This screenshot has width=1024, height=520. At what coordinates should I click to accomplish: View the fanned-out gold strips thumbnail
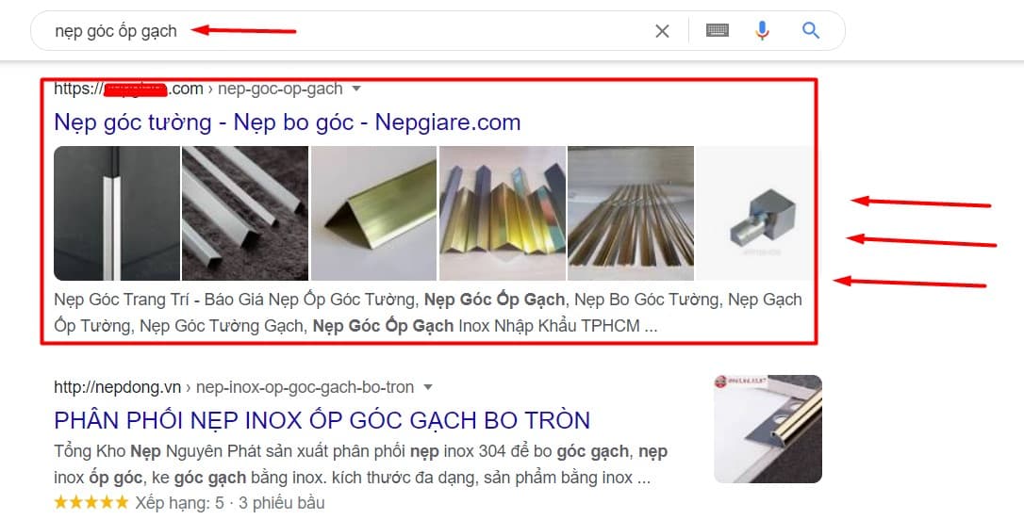pos(630,214)
